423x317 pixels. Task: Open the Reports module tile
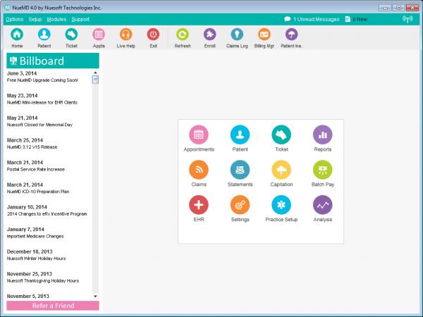pos(323,135)
